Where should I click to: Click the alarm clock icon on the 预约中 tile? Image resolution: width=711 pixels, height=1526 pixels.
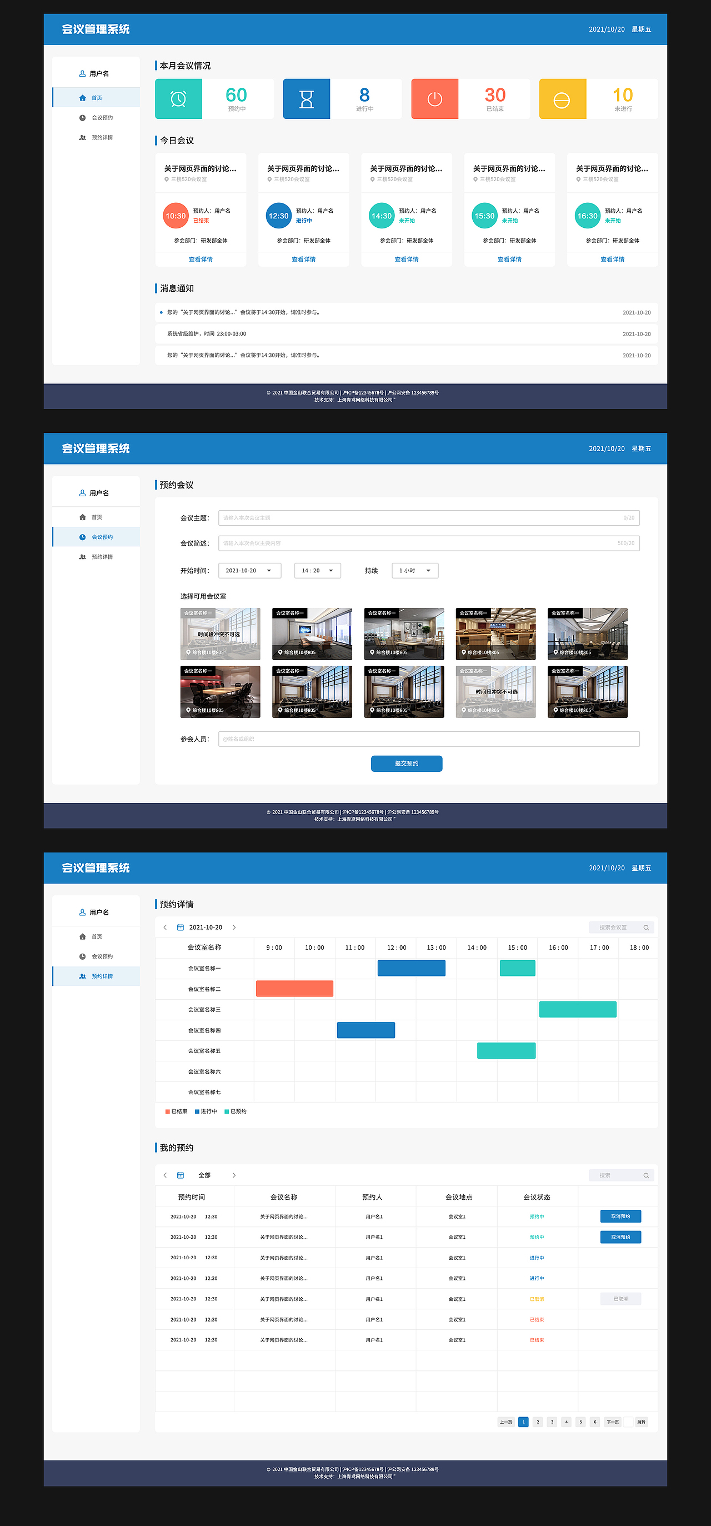[x=178, y=99]
